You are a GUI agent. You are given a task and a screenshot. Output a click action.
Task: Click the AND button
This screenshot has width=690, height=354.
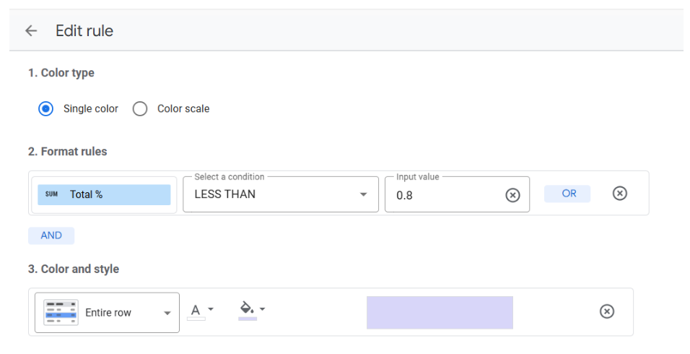(x=51, y=236)
